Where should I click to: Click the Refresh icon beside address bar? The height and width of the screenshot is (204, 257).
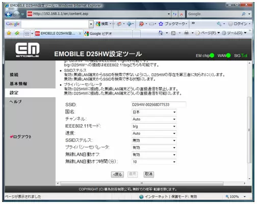(x=174, y=14)
